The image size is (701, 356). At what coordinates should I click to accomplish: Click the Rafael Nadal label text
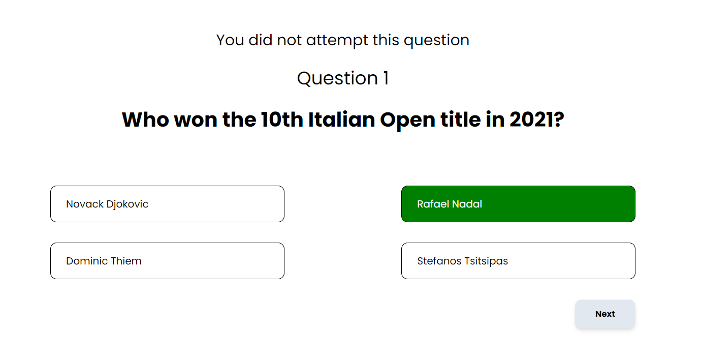pyautogui.click(x=449, y=204)
